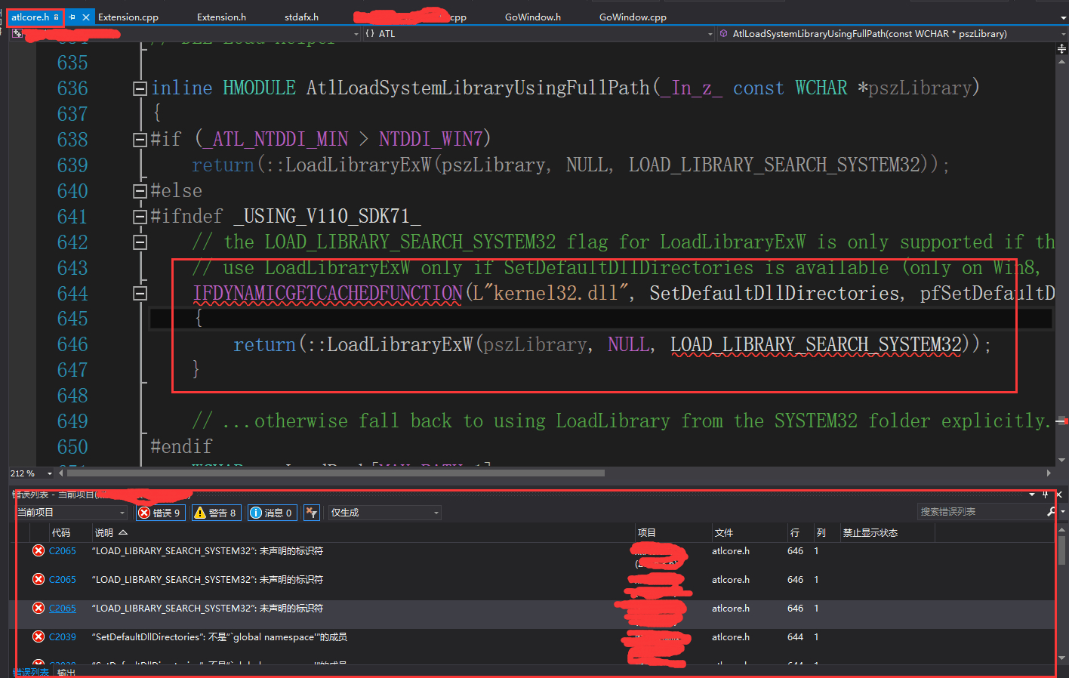This screenshot has width=1069, height=678.
Task: Open the C2039 error code link
Action: coord(63,637)
